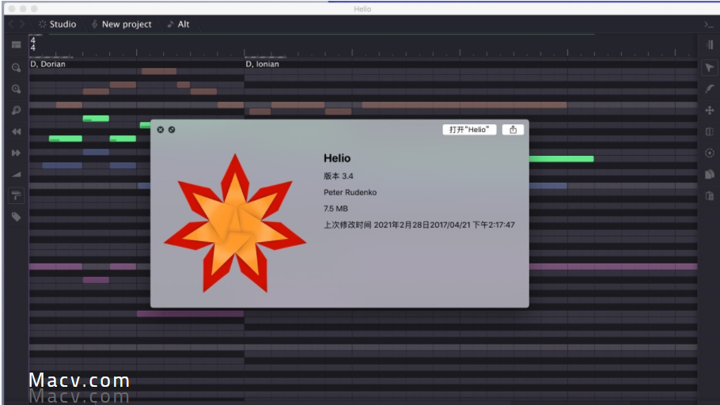
Task: Click the 4/4 time signature marker
Action: point(32,44)
